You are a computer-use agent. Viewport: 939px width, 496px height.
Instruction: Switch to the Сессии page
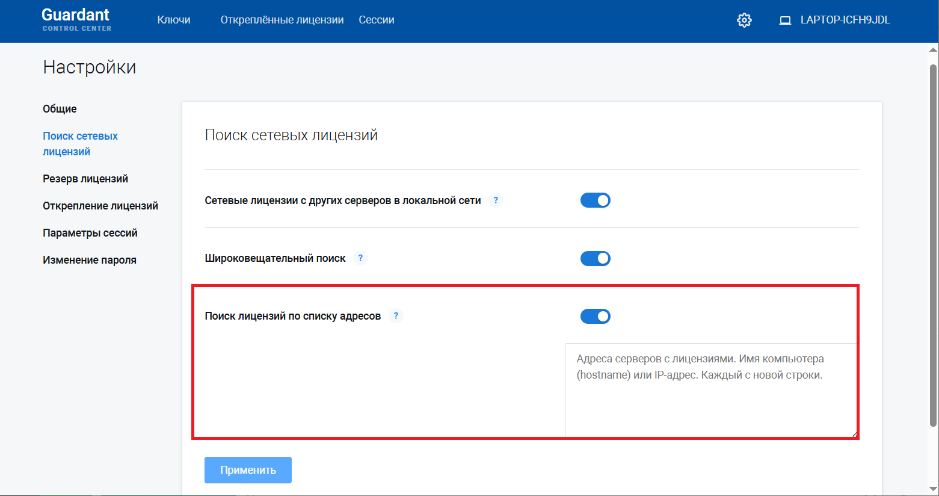point(377,20)
